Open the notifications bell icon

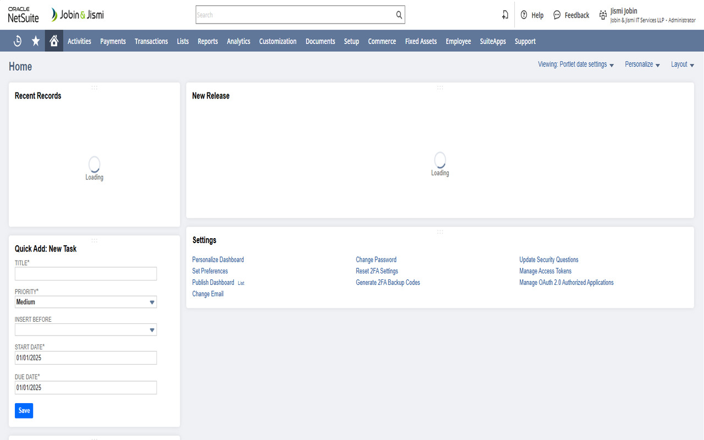[505, 15]
